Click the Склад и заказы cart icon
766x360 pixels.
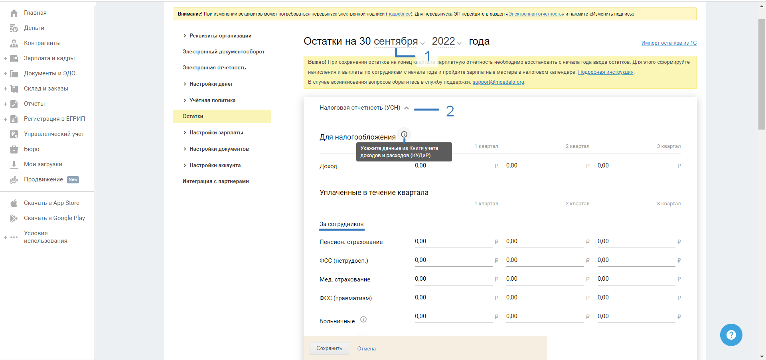14,89
